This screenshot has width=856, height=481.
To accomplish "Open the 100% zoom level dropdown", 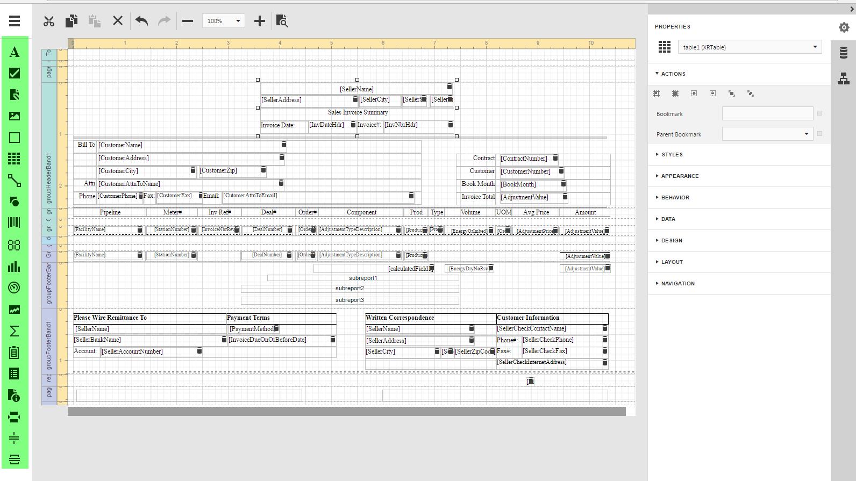I will pyautogui.click(x=224, y=21).
